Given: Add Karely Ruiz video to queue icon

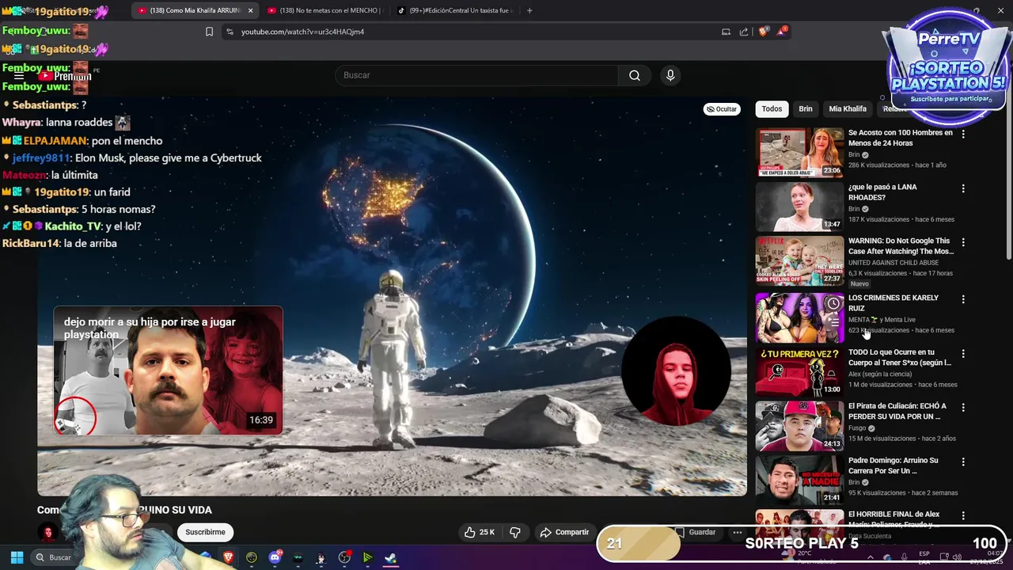Looking at the screenshot, I should (x=833, y=322).
